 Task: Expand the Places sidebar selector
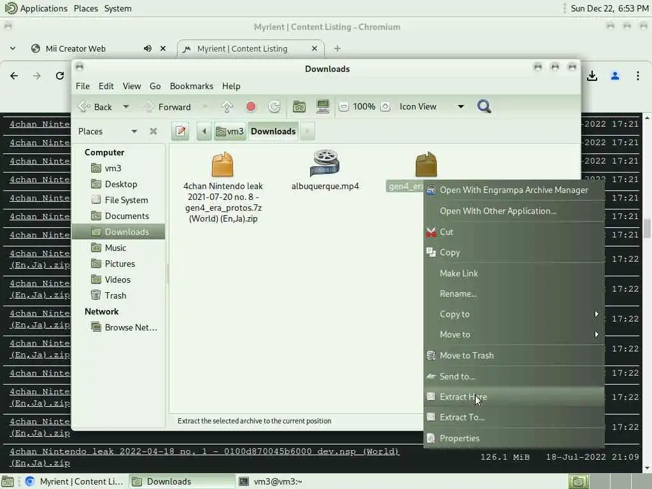107,131
